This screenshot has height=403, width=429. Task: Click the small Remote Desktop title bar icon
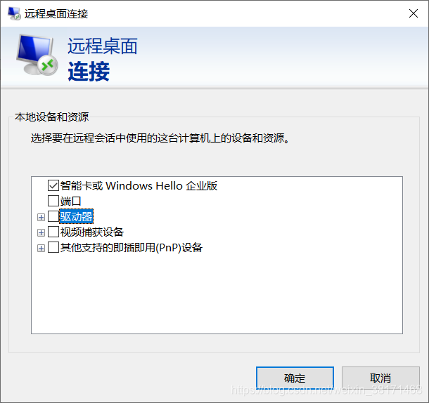(x=14, y=13)
